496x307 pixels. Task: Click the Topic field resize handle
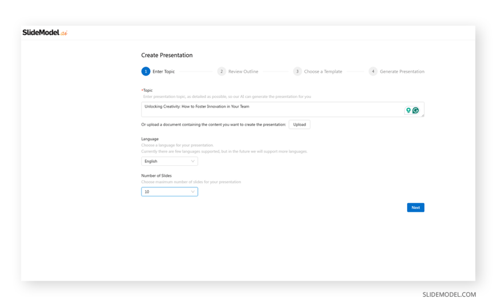422,116
